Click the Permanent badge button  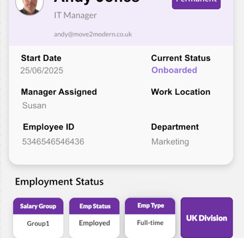[x=197, y=4]
